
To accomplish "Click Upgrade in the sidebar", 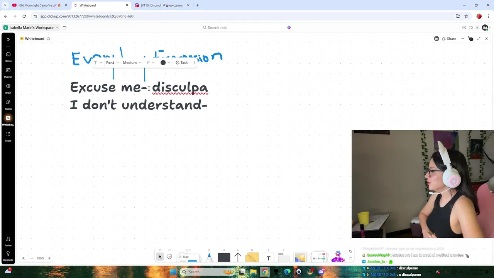I will (8, 256).
